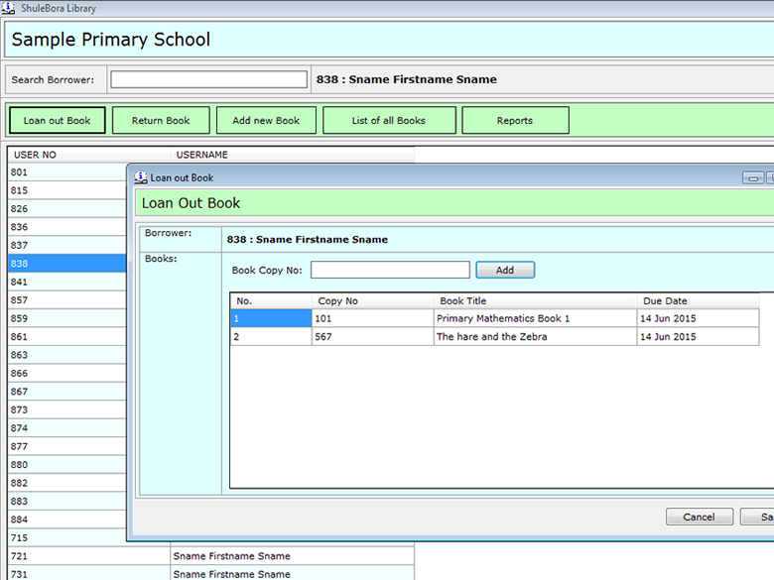This screenshot has width=774, height=580.
Task: Open Add new Book form
Action: tap(266, 121)
